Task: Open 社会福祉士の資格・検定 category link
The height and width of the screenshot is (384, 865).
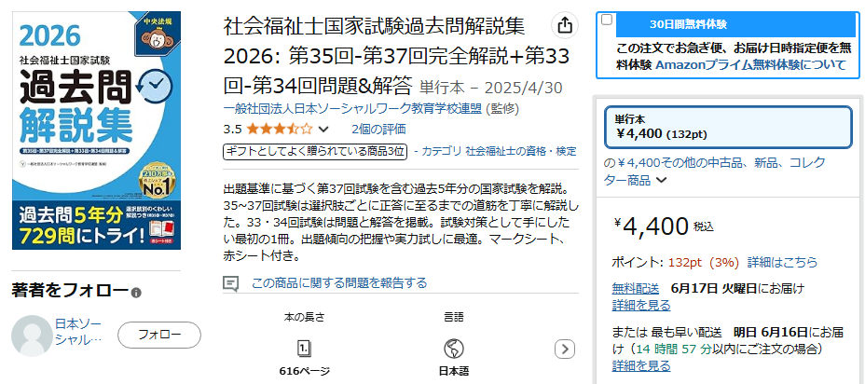Action: [521, 151]
